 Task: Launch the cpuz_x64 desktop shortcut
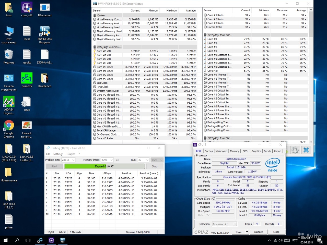(27, 10)
